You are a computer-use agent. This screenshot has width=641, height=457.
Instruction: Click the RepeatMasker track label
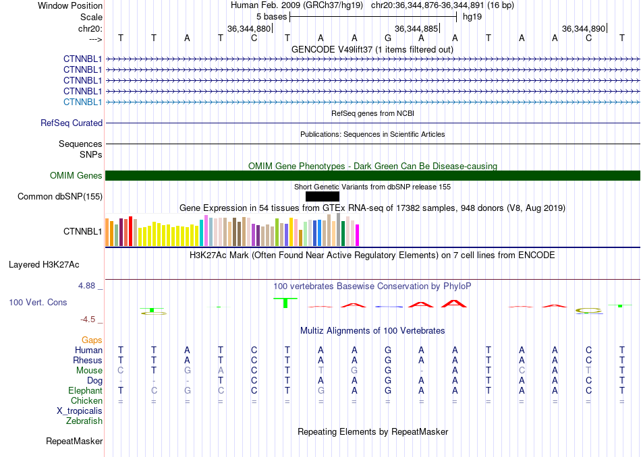[74, 441]
